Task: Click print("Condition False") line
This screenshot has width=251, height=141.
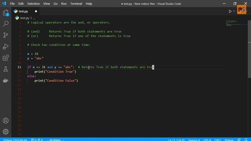Action: [x=56, y=81]
